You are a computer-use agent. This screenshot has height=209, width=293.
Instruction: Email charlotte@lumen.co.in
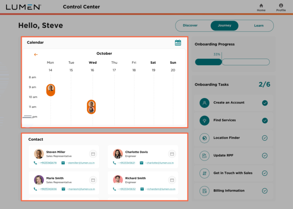point(160,163)
